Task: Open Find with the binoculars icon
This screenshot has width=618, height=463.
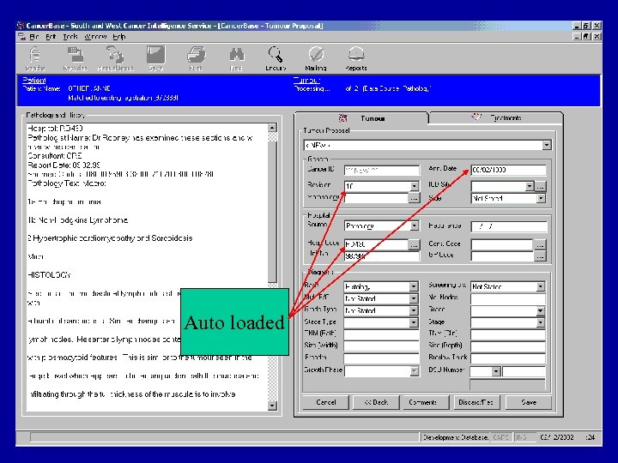Action: click(x=236, y=58)
